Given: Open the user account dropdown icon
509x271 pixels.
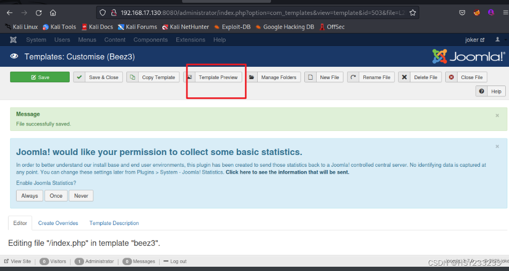Looking at the screenshot, I should coord(499,40).
